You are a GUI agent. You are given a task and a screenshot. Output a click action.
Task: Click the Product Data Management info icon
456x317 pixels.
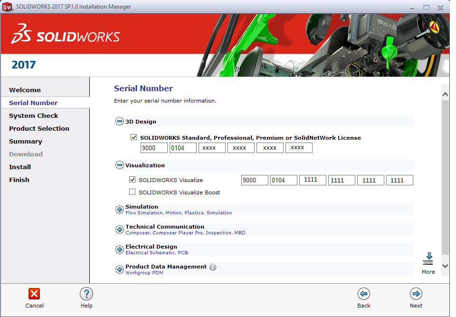tap(213, 267)
